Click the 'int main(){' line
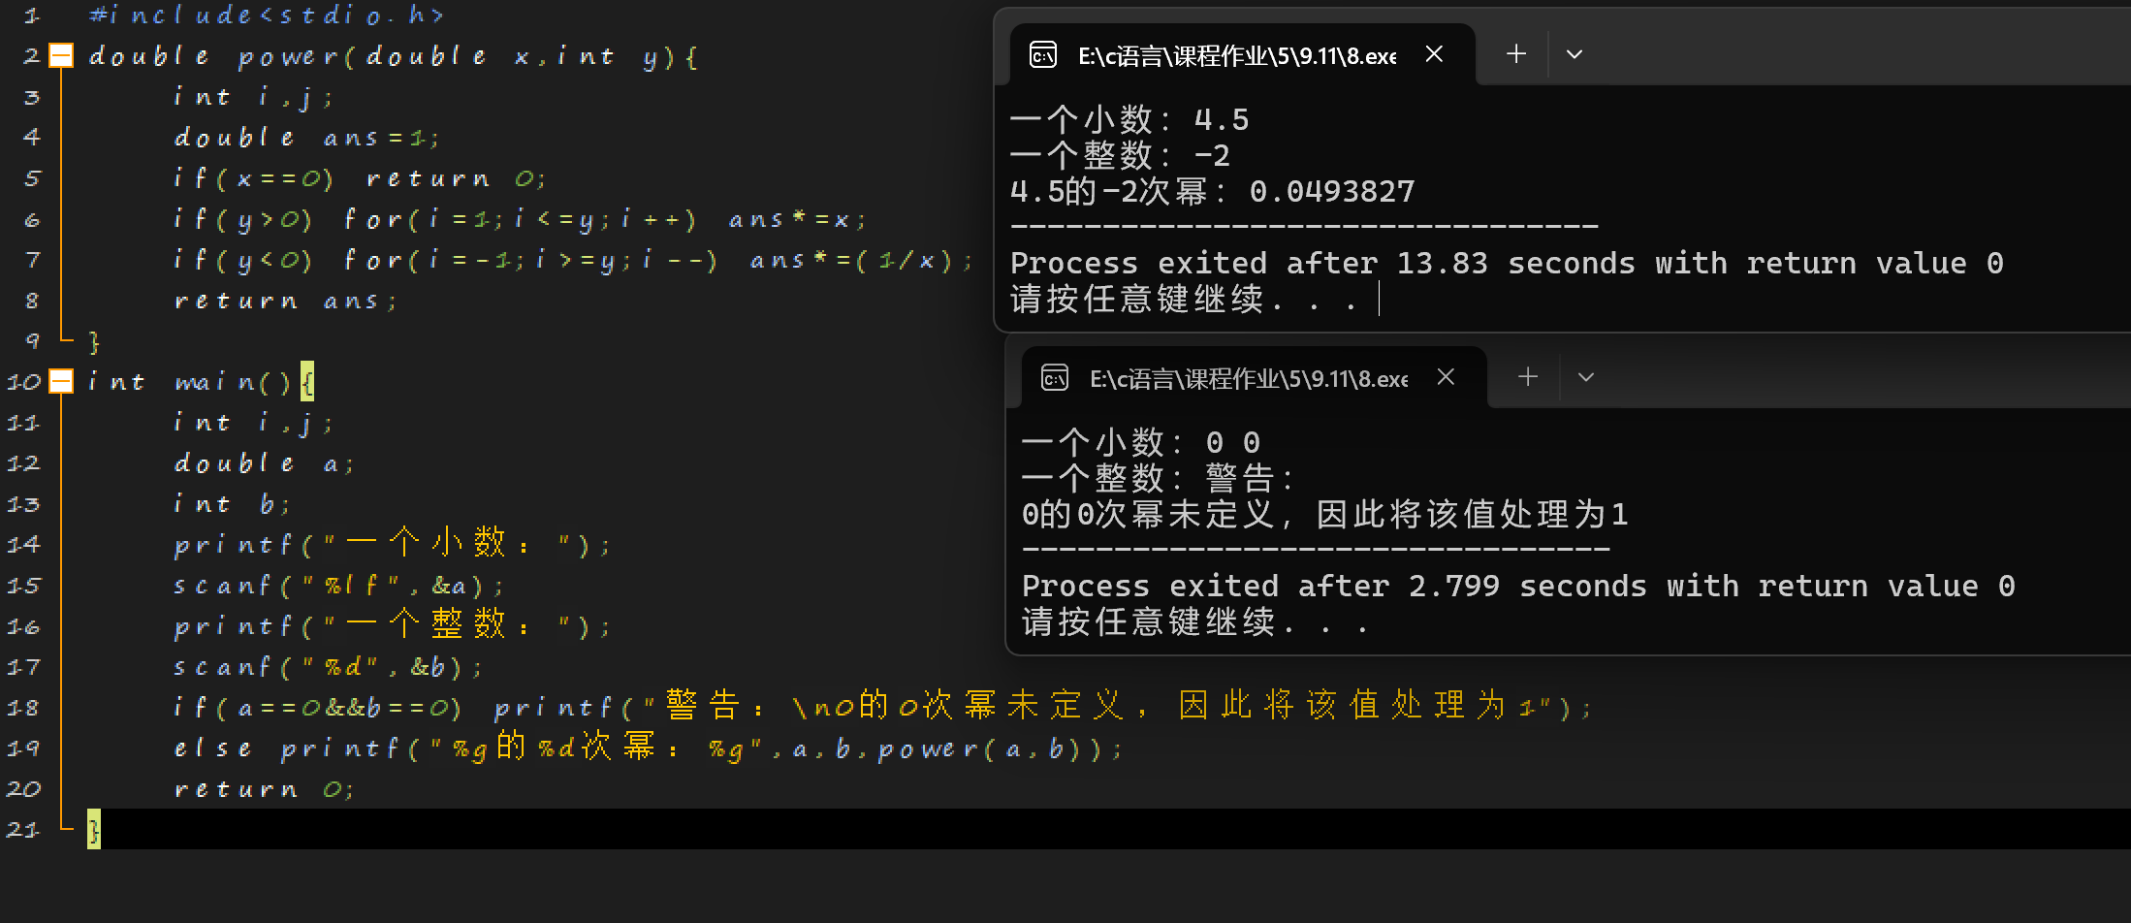Viewport: 2131px width, 923px height. tap(201, 382)
